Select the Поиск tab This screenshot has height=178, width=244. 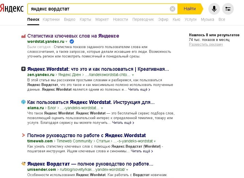[x=33, y=19]
